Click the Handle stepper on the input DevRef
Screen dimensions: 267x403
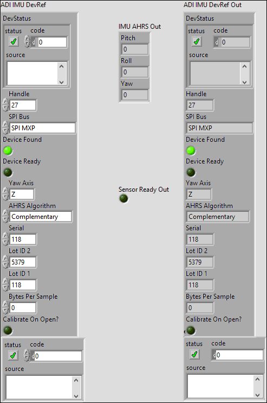pos(5,105)
